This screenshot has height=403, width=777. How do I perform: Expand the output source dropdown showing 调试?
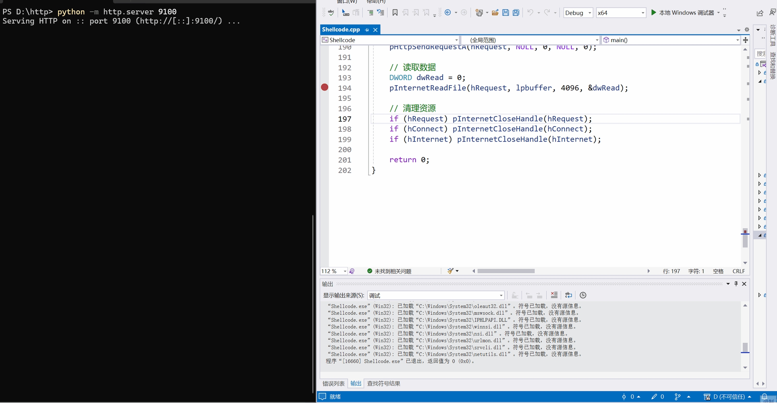436,295
